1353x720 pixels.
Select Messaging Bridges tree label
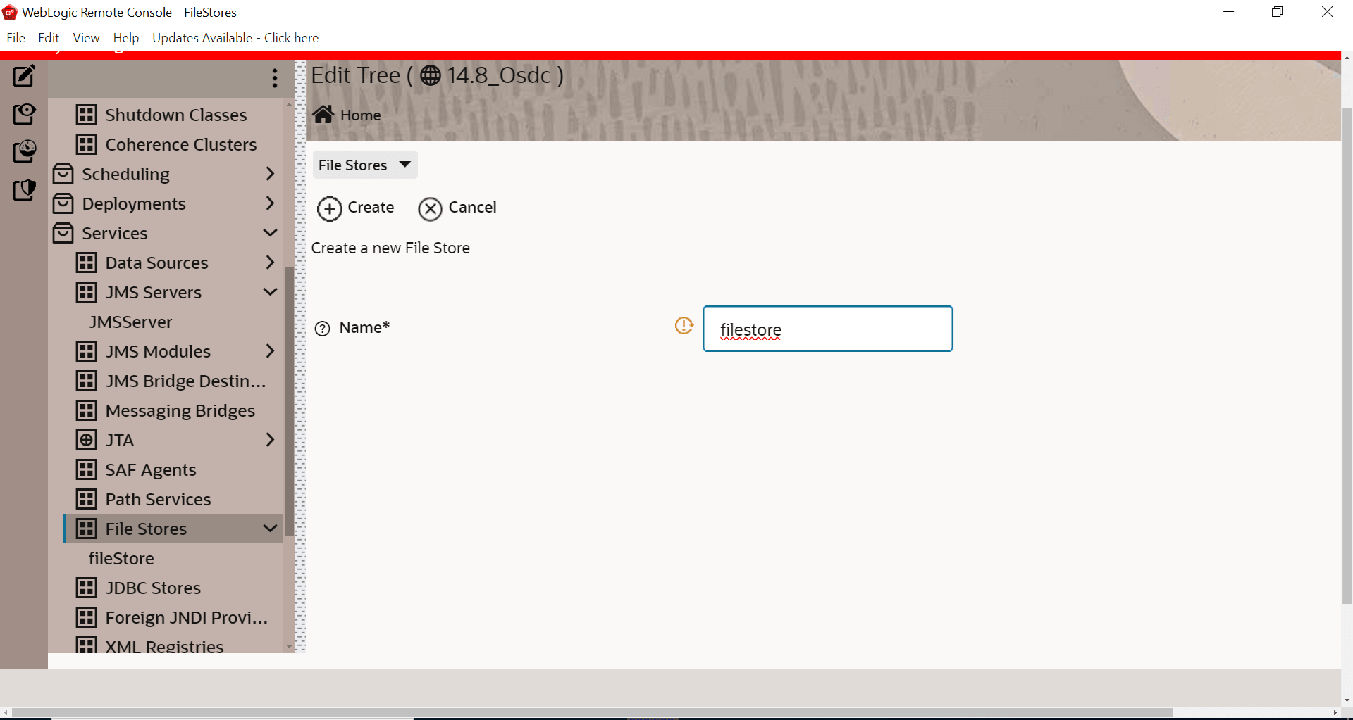pos(180,410)
